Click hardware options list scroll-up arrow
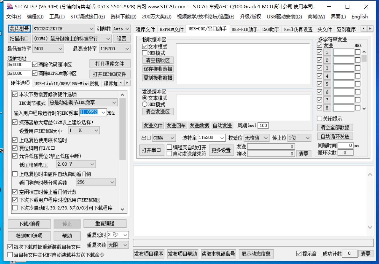379x264 pixels. coord(122,95)
